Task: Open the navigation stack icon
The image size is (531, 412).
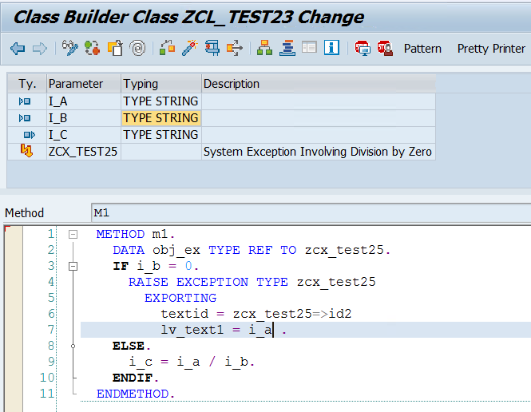Action: pyautogui.click(x=287, y=48)
